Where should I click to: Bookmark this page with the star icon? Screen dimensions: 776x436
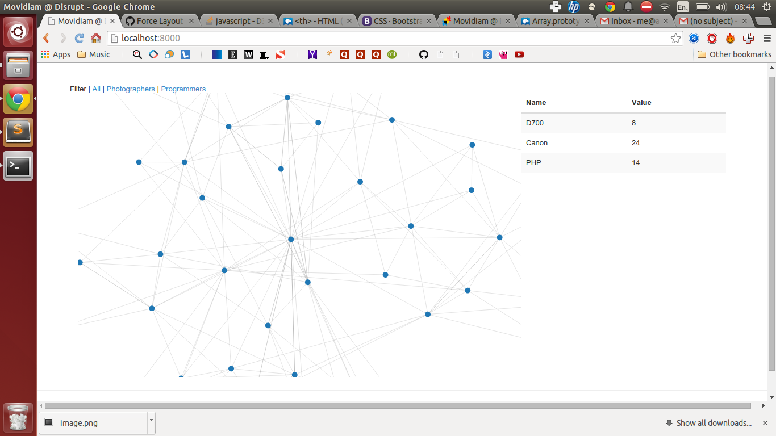(x=675, y=38)
